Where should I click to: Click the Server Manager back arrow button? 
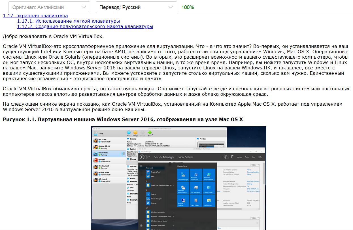tap(142, 157)
